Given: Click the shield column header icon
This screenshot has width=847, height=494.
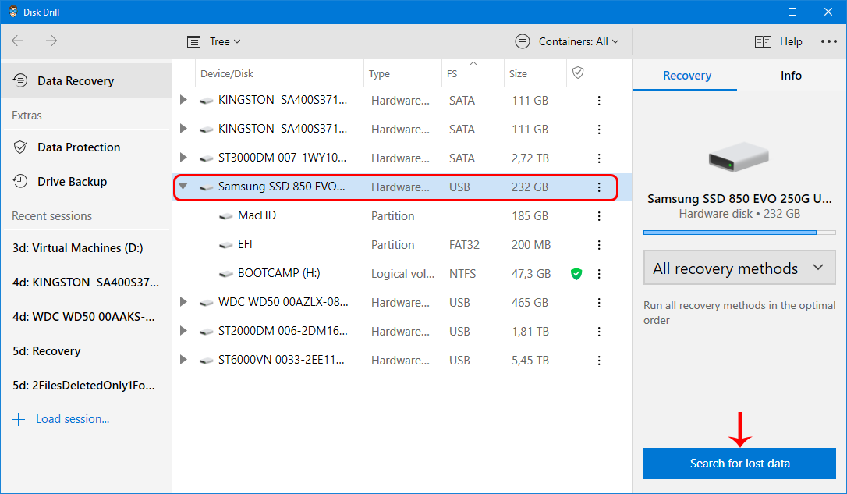Looking at the screenshot, I should [578, 73].
